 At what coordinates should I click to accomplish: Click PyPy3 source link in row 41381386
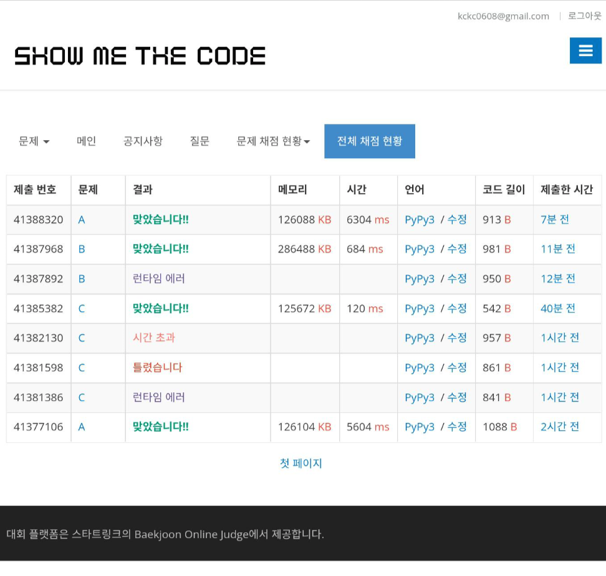pyautogui.click(x=420, y=397)
